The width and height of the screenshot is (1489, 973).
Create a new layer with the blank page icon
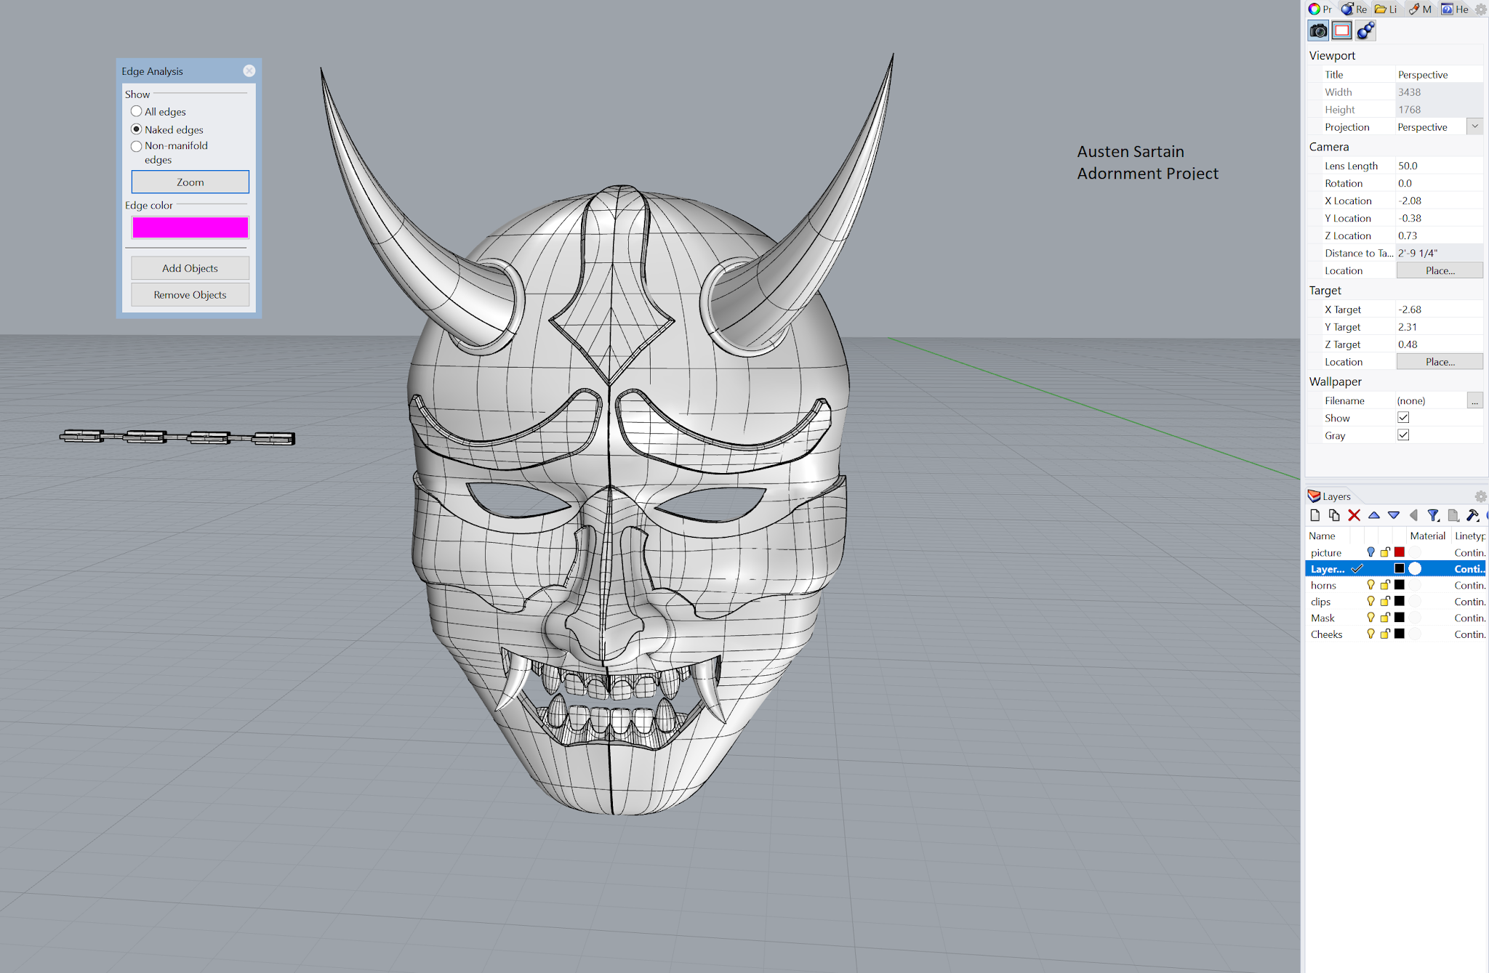pyautogui.click(x=1315, y=515)
